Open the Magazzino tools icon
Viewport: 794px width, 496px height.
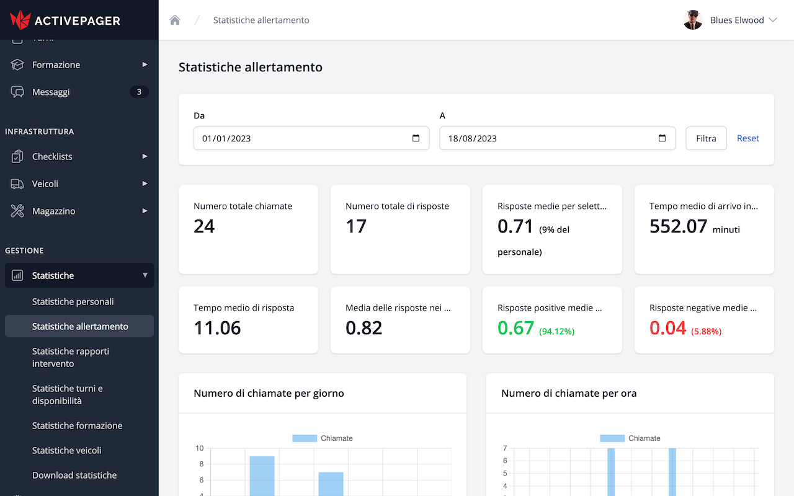(16, 211)
